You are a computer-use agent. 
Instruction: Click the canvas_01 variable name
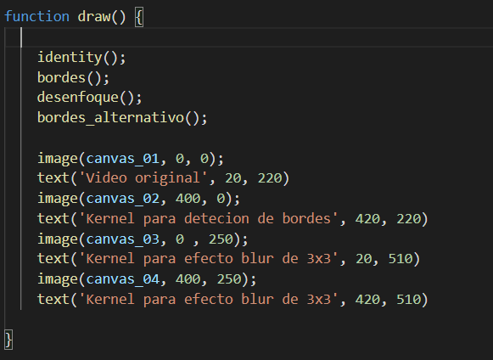[x=123, y=158]
